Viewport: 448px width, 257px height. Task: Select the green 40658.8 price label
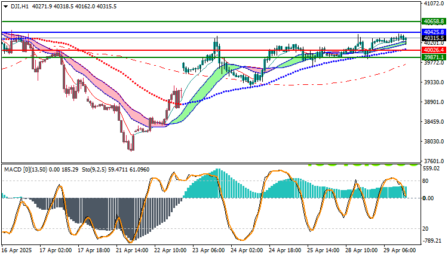434,22
